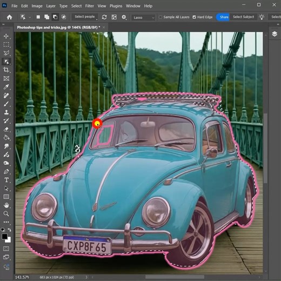Image resolution: width=281 pixels, height=281 pixels.
Task: Open object selection settings gear
Action: 124,17
